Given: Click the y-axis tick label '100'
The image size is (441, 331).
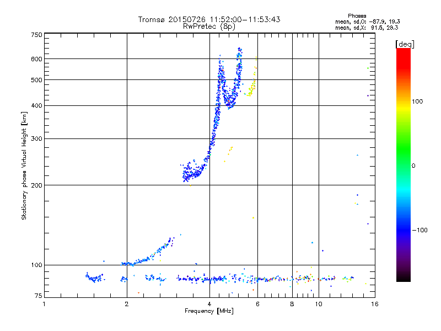Looking at the screenshot, I should 36,265.
